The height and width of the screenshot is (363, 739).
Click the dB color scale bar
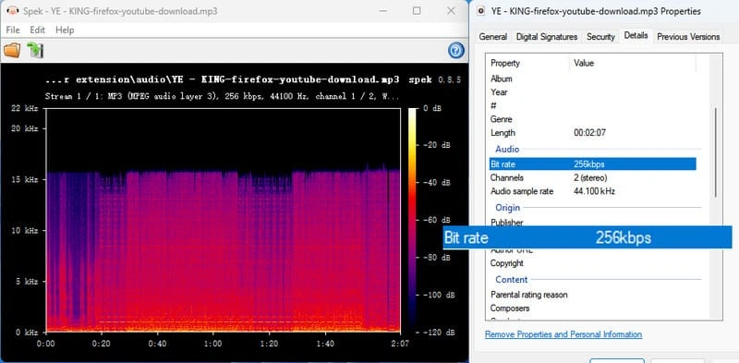(412, 220)
